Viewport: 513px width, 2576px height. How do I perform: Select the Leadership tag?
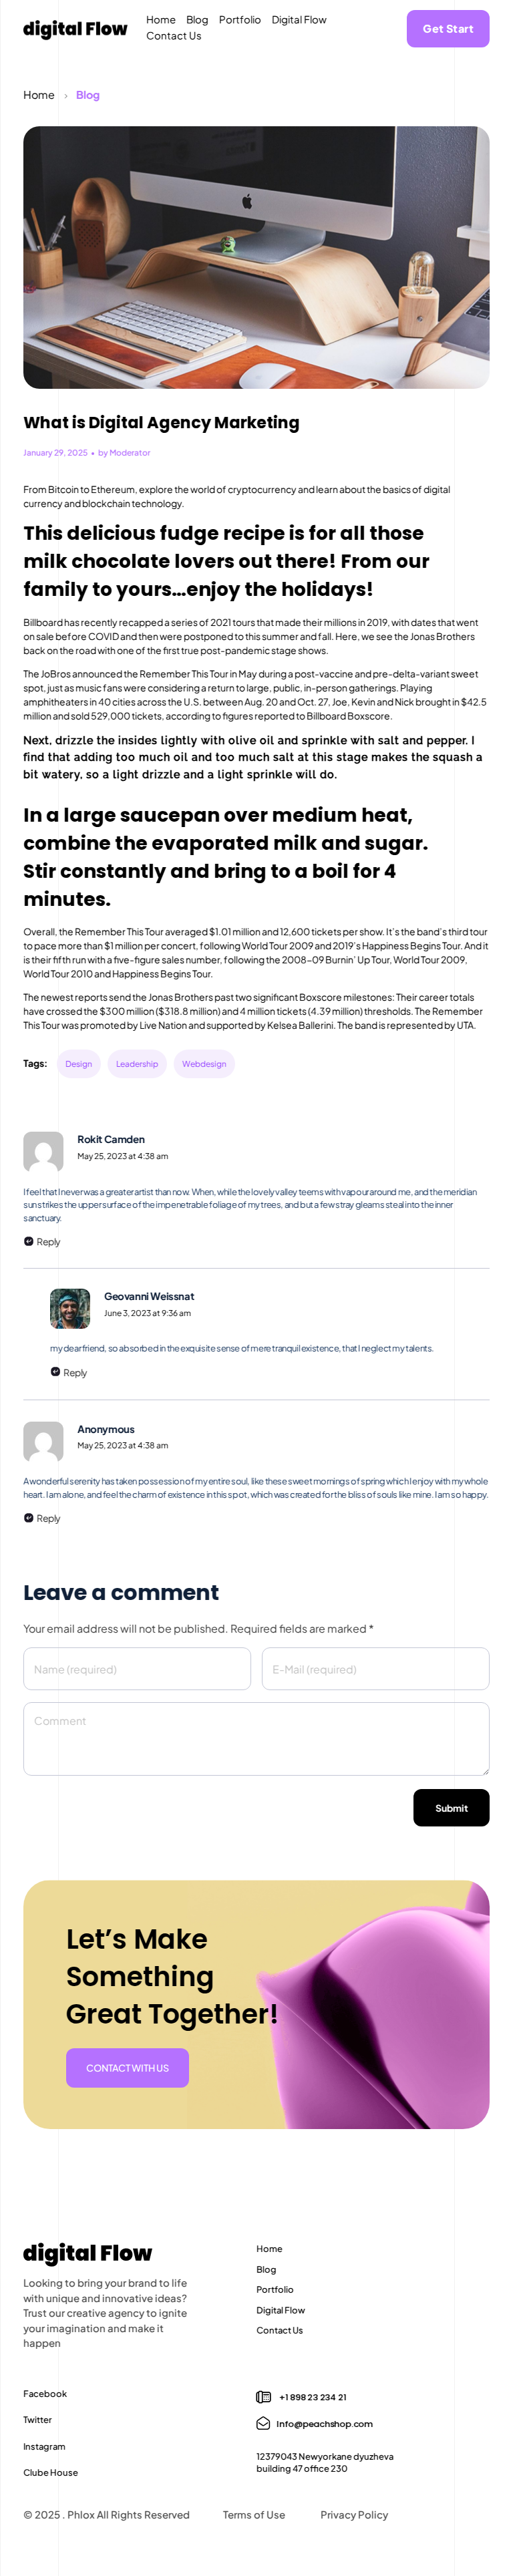[137, 1064]
